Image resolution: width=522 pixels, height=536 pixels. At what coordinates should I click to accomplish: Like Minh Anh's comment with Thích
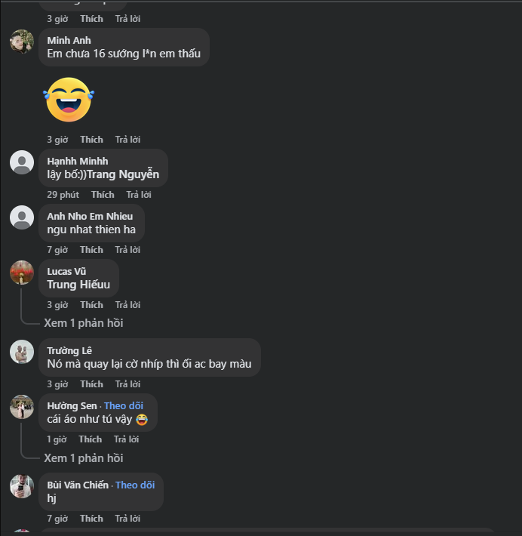[x=91, y=140]
